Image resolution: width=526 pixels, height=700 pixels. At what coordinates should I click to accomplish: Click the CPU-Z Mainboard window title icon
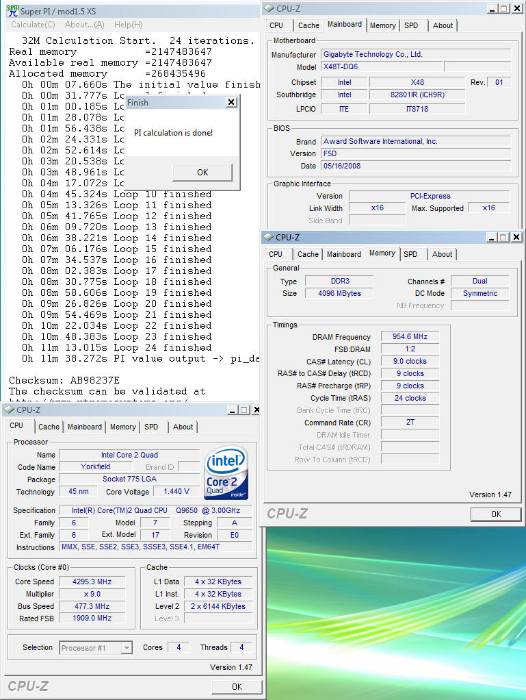(x=269, y=8)
